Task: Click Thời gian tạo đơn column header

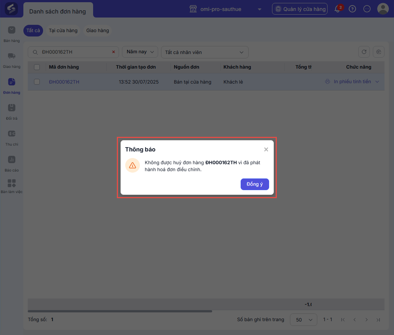Action: click(136, 67)
